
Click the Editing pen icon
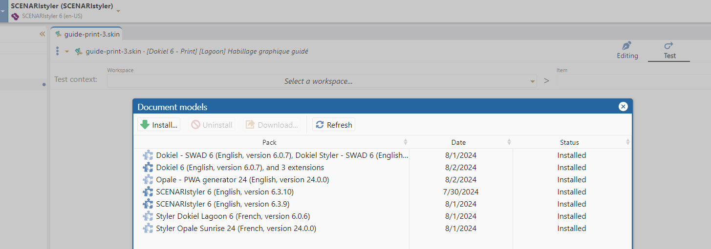pyautogui.click(x=627, y=46)
